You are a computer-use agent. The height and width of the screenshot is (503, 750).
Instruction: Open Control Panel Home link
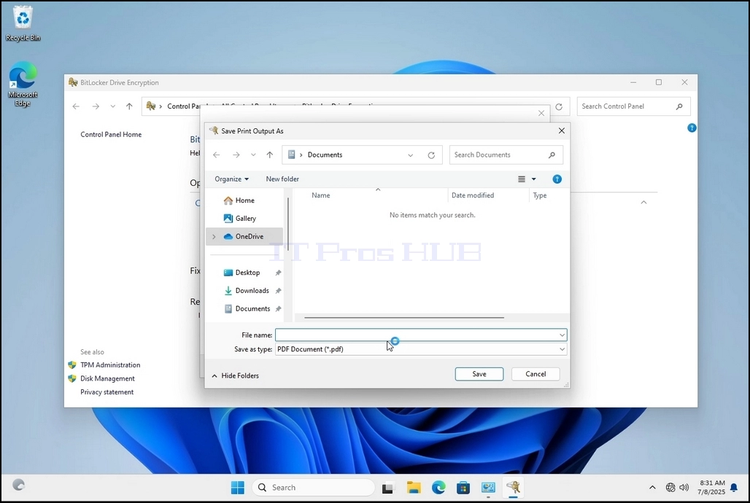pos(111,134)
